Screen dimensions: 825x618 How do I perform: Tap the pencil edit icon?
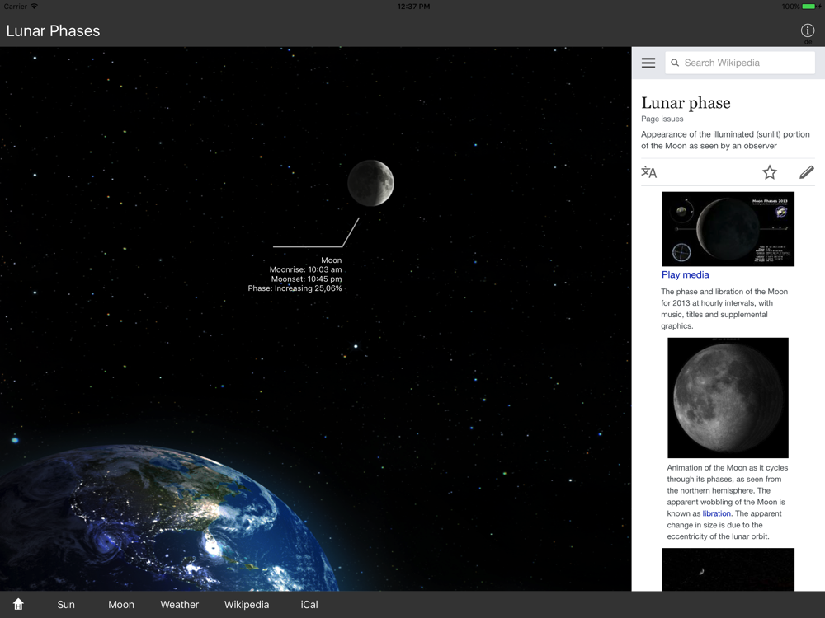[x=807, y=172]
